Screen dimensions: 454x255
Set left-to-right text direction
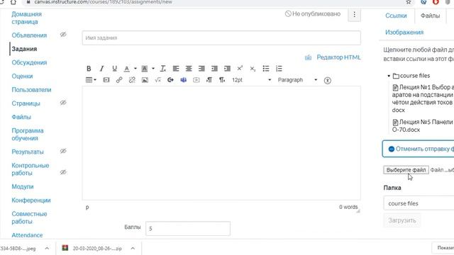[x=209, y=80]
